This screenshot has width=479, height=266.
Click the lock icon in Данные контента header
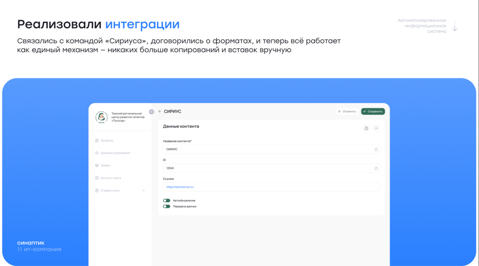[366, 128]
